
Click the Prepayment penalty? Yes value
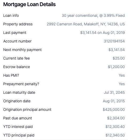122,84
